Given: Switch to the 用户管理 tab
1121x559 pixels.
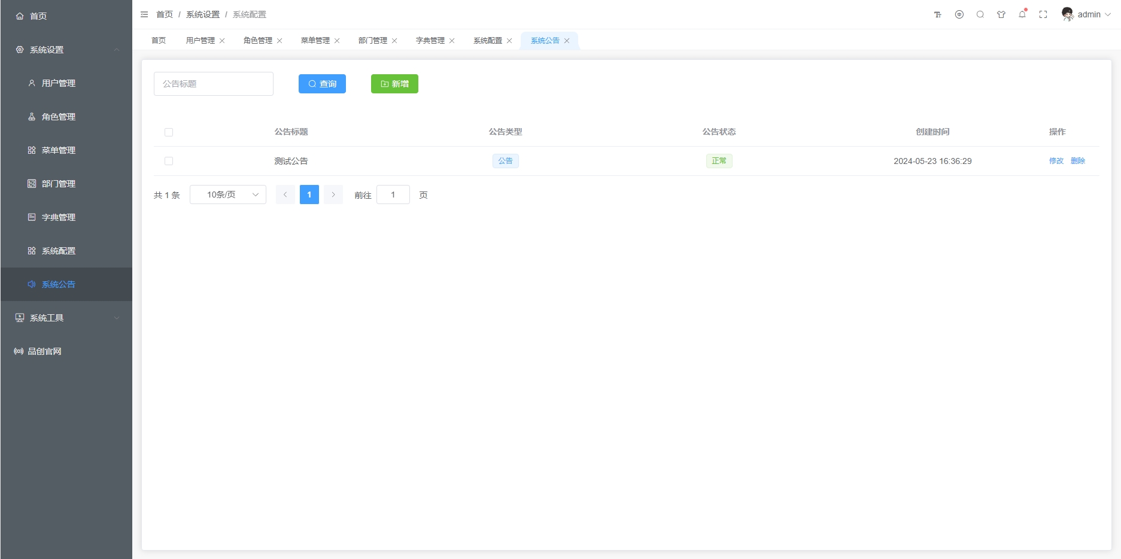Looking at the screenshot, I should 200,41.
